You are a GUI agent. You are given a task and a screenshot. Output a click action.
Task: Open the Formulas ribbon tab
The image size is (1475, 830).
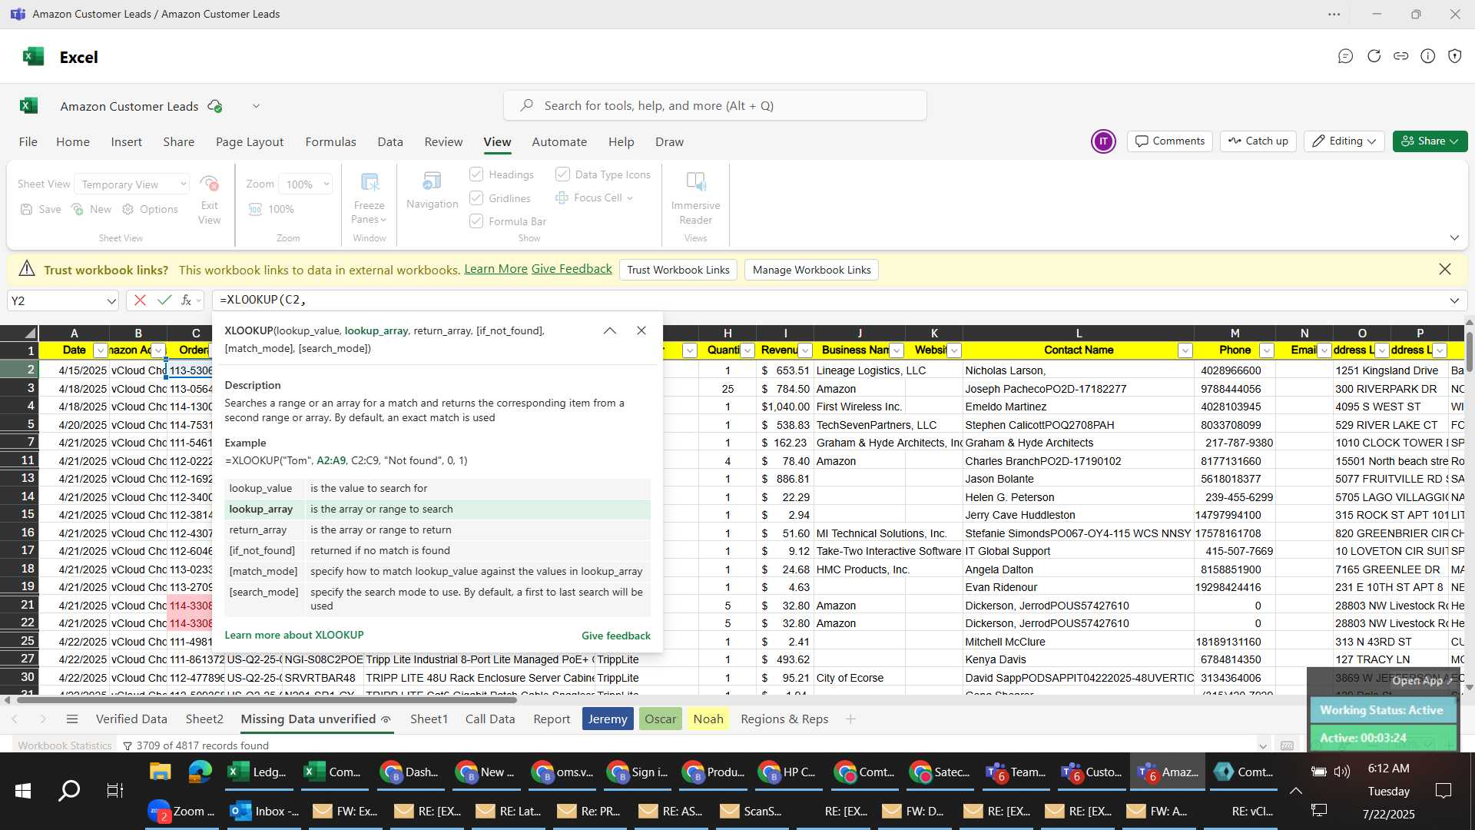330,142
